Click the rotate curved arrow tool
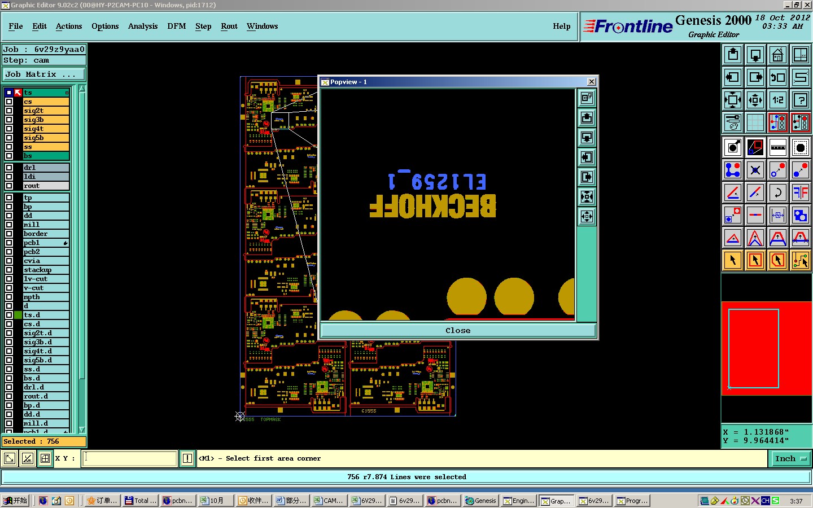Image resolution: width=813 pixels, height=508 pixels. (x=778, y=192)
